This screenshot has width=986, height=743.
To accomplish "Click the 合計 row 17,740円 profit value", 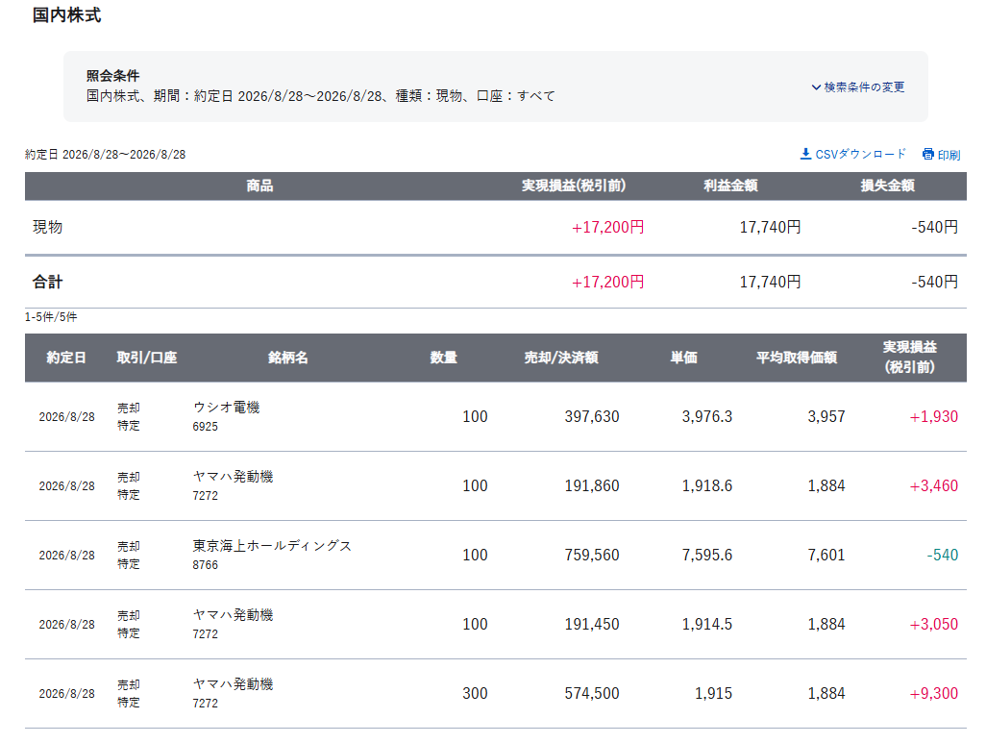I will click(x=770, y=282).
